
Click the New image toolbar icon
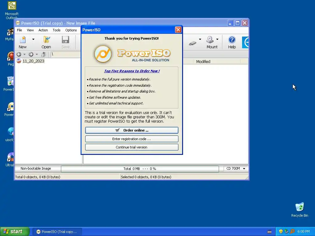tap(23, 40)
